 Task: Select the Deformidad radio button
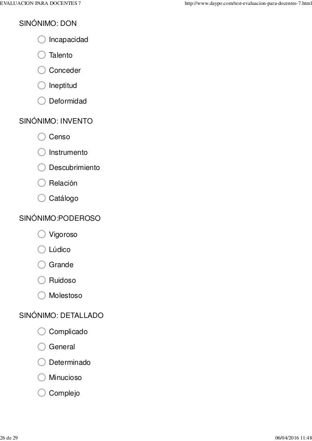click(42, 101)
